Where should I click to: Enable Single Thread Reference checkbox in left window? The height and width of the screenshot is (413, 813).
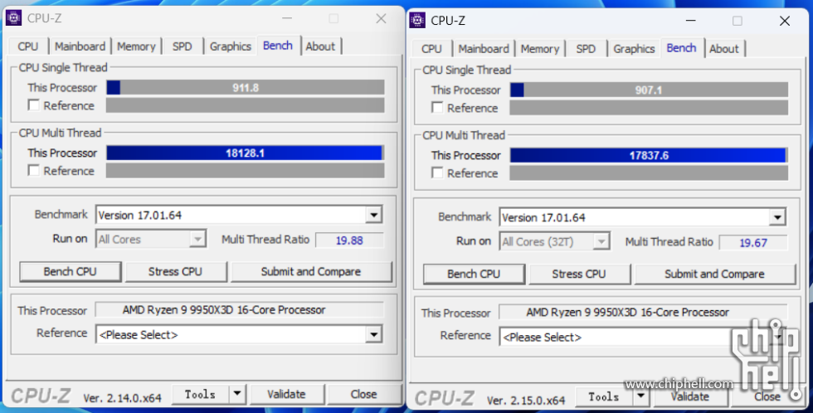coord(34,105)
